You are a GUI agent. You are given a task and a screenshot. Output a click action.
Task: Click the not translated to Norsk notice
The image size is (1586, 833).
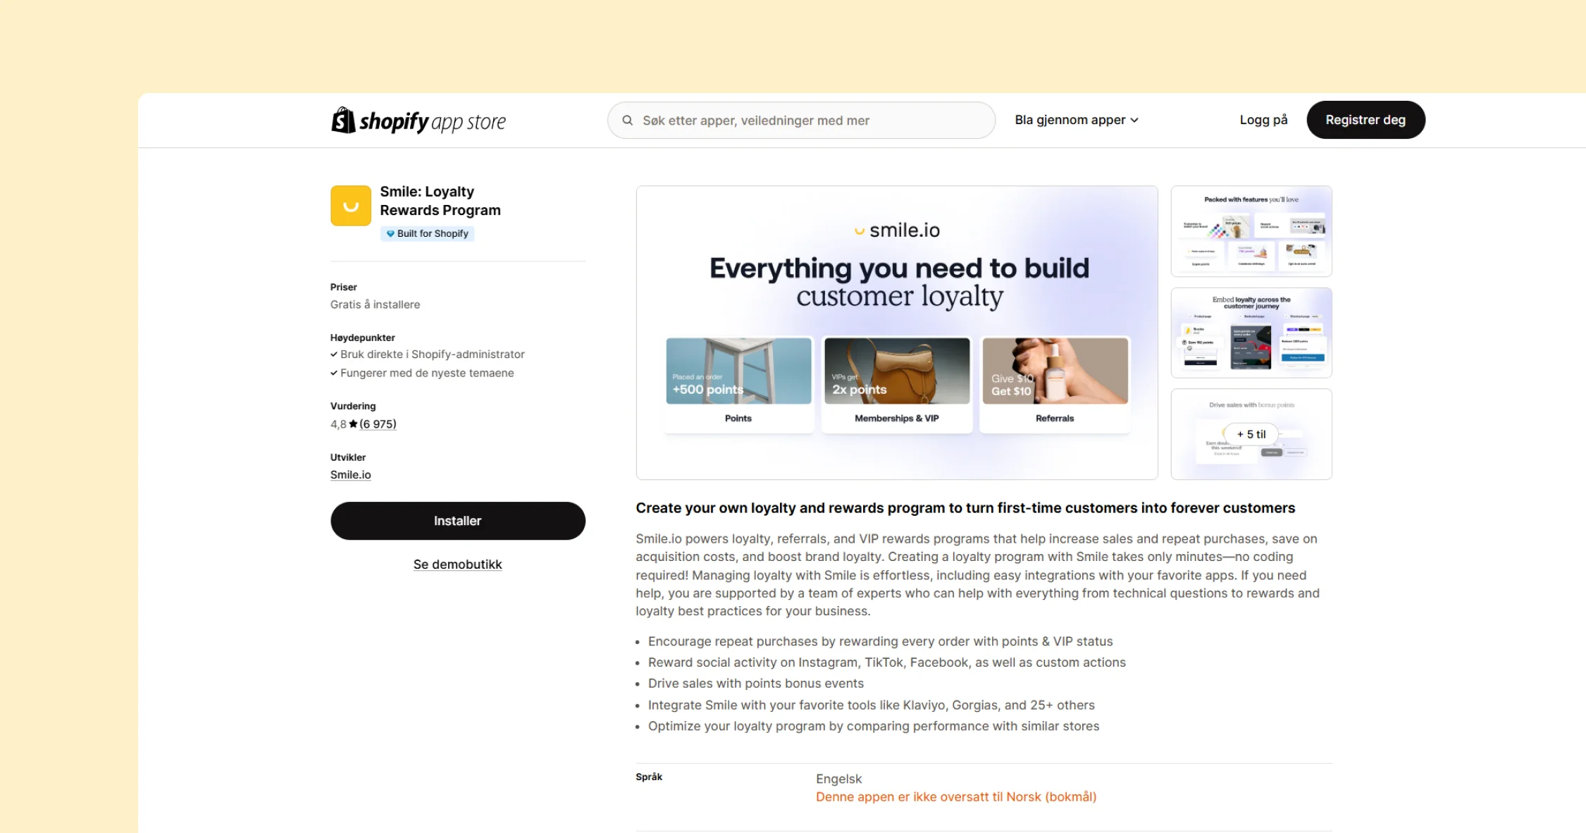(956, 797)
